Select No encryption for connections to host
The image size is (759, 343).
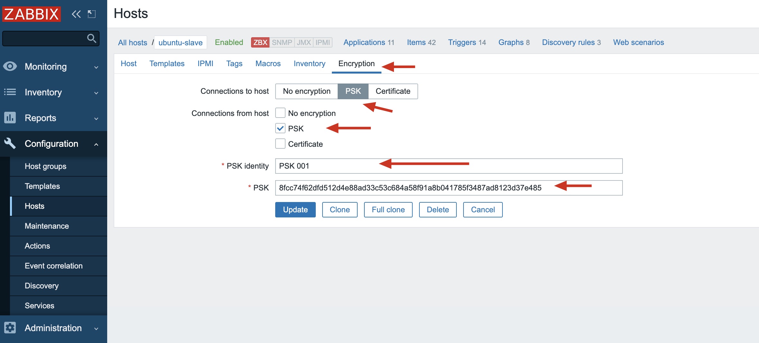pos(307,91)
